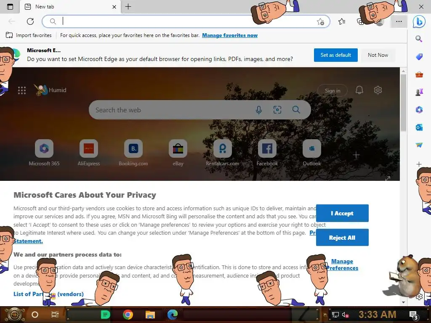Open the sidebar Shopping tag icon
Viewport: 431px width, 323px height.
(419, 57)
